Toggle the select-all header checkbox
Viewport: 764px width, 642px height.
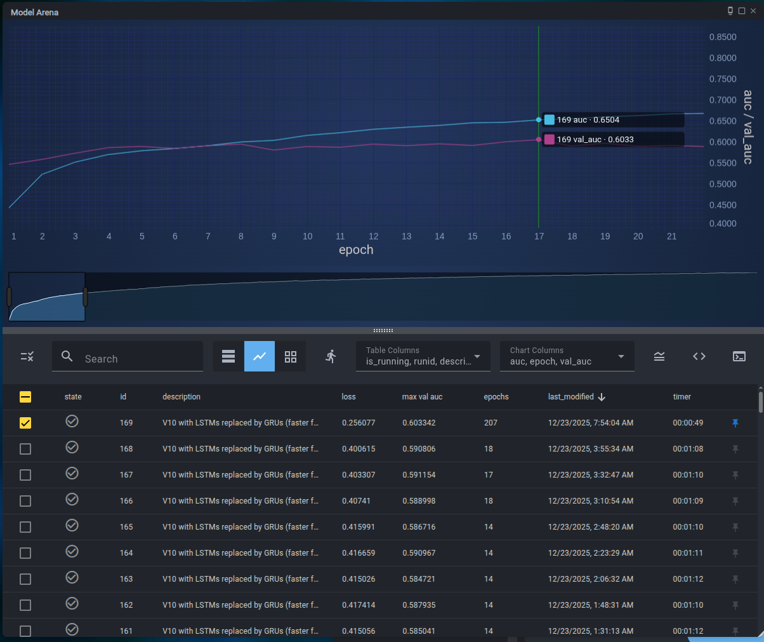coord(25,397)
